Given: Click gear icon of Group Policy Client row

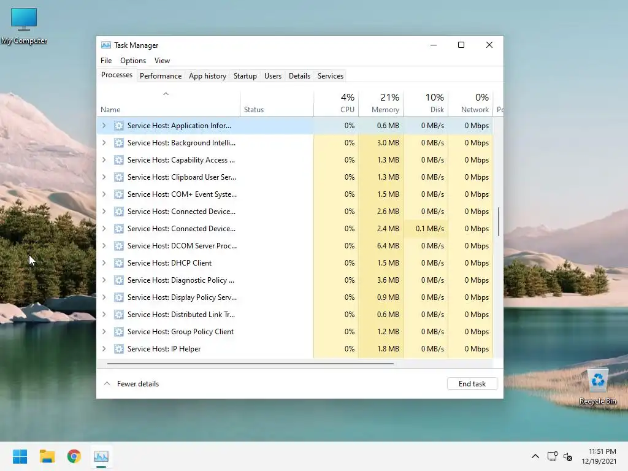Looking at the screenshot, I should [118, 332].
